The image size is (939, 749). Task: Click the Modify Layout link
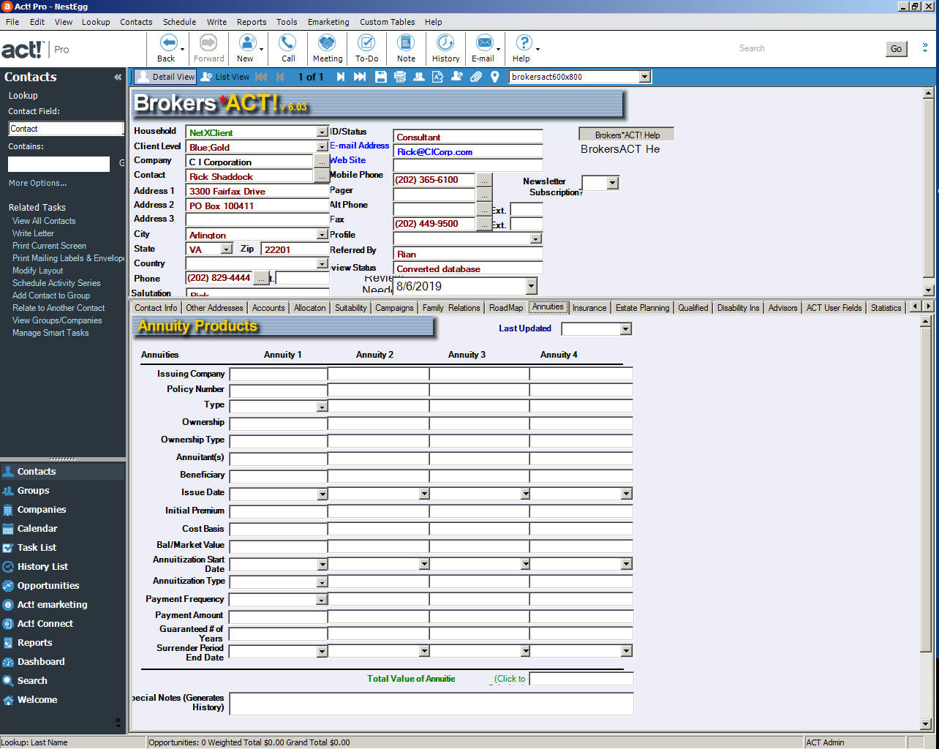click(38, 271)
